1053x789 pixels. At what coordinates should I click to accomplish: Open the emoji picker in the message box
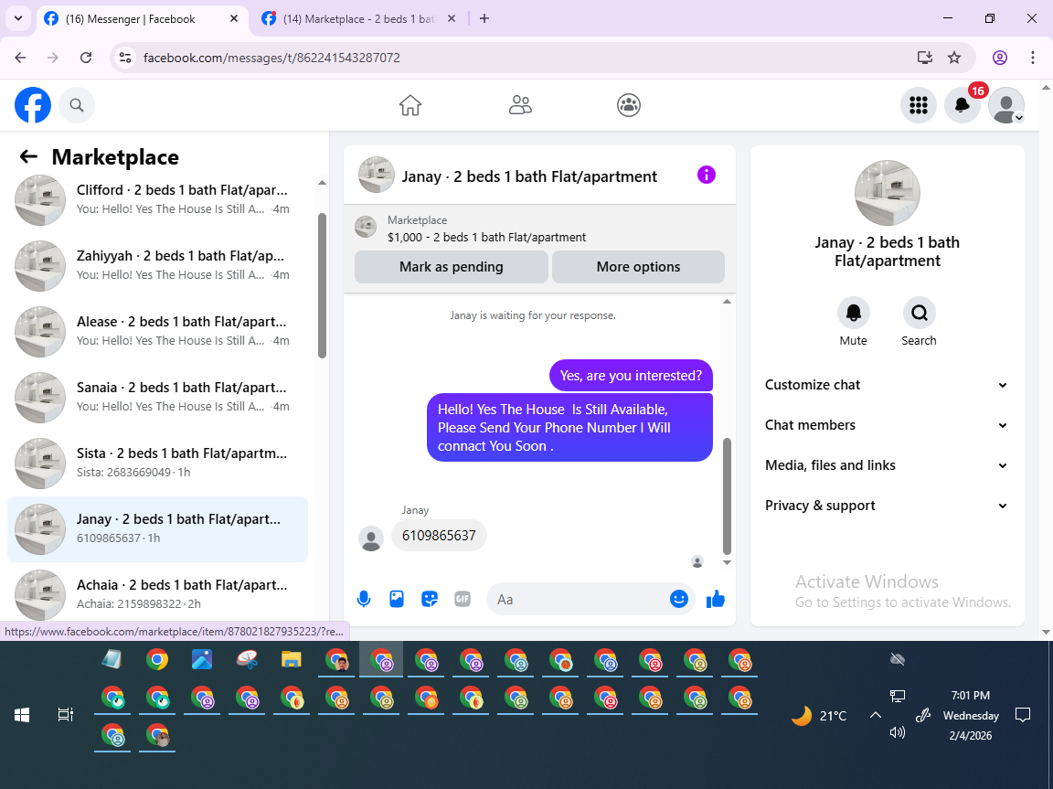[x=679, y=599]
